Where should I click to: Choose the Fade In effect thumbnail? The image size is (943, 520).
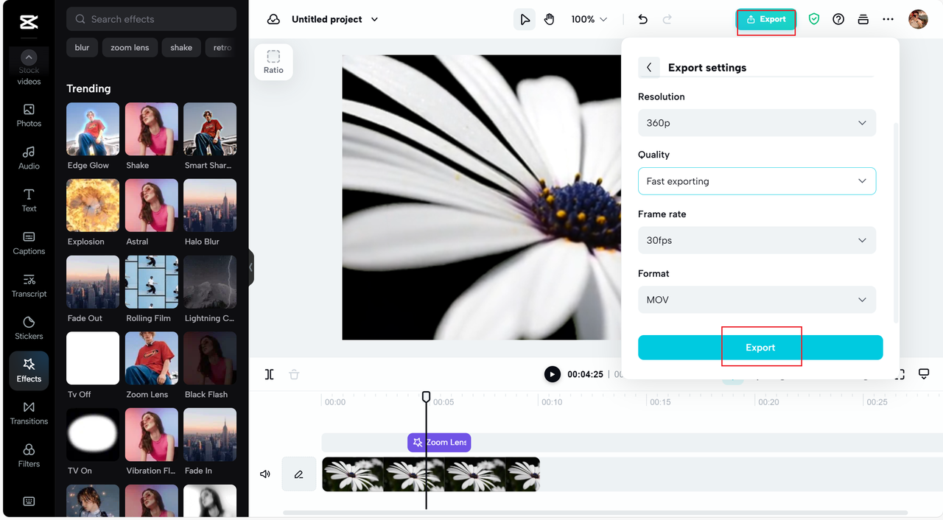210,435
